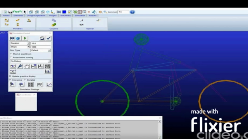The height and width of the screenshot is (139, 248).
Task: Enable Reset before running checkbox
Action: coord(11,58)
